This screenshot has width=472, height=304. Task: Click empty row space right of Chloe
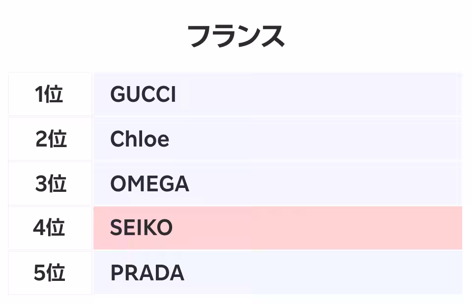click(x=320, y=139)
